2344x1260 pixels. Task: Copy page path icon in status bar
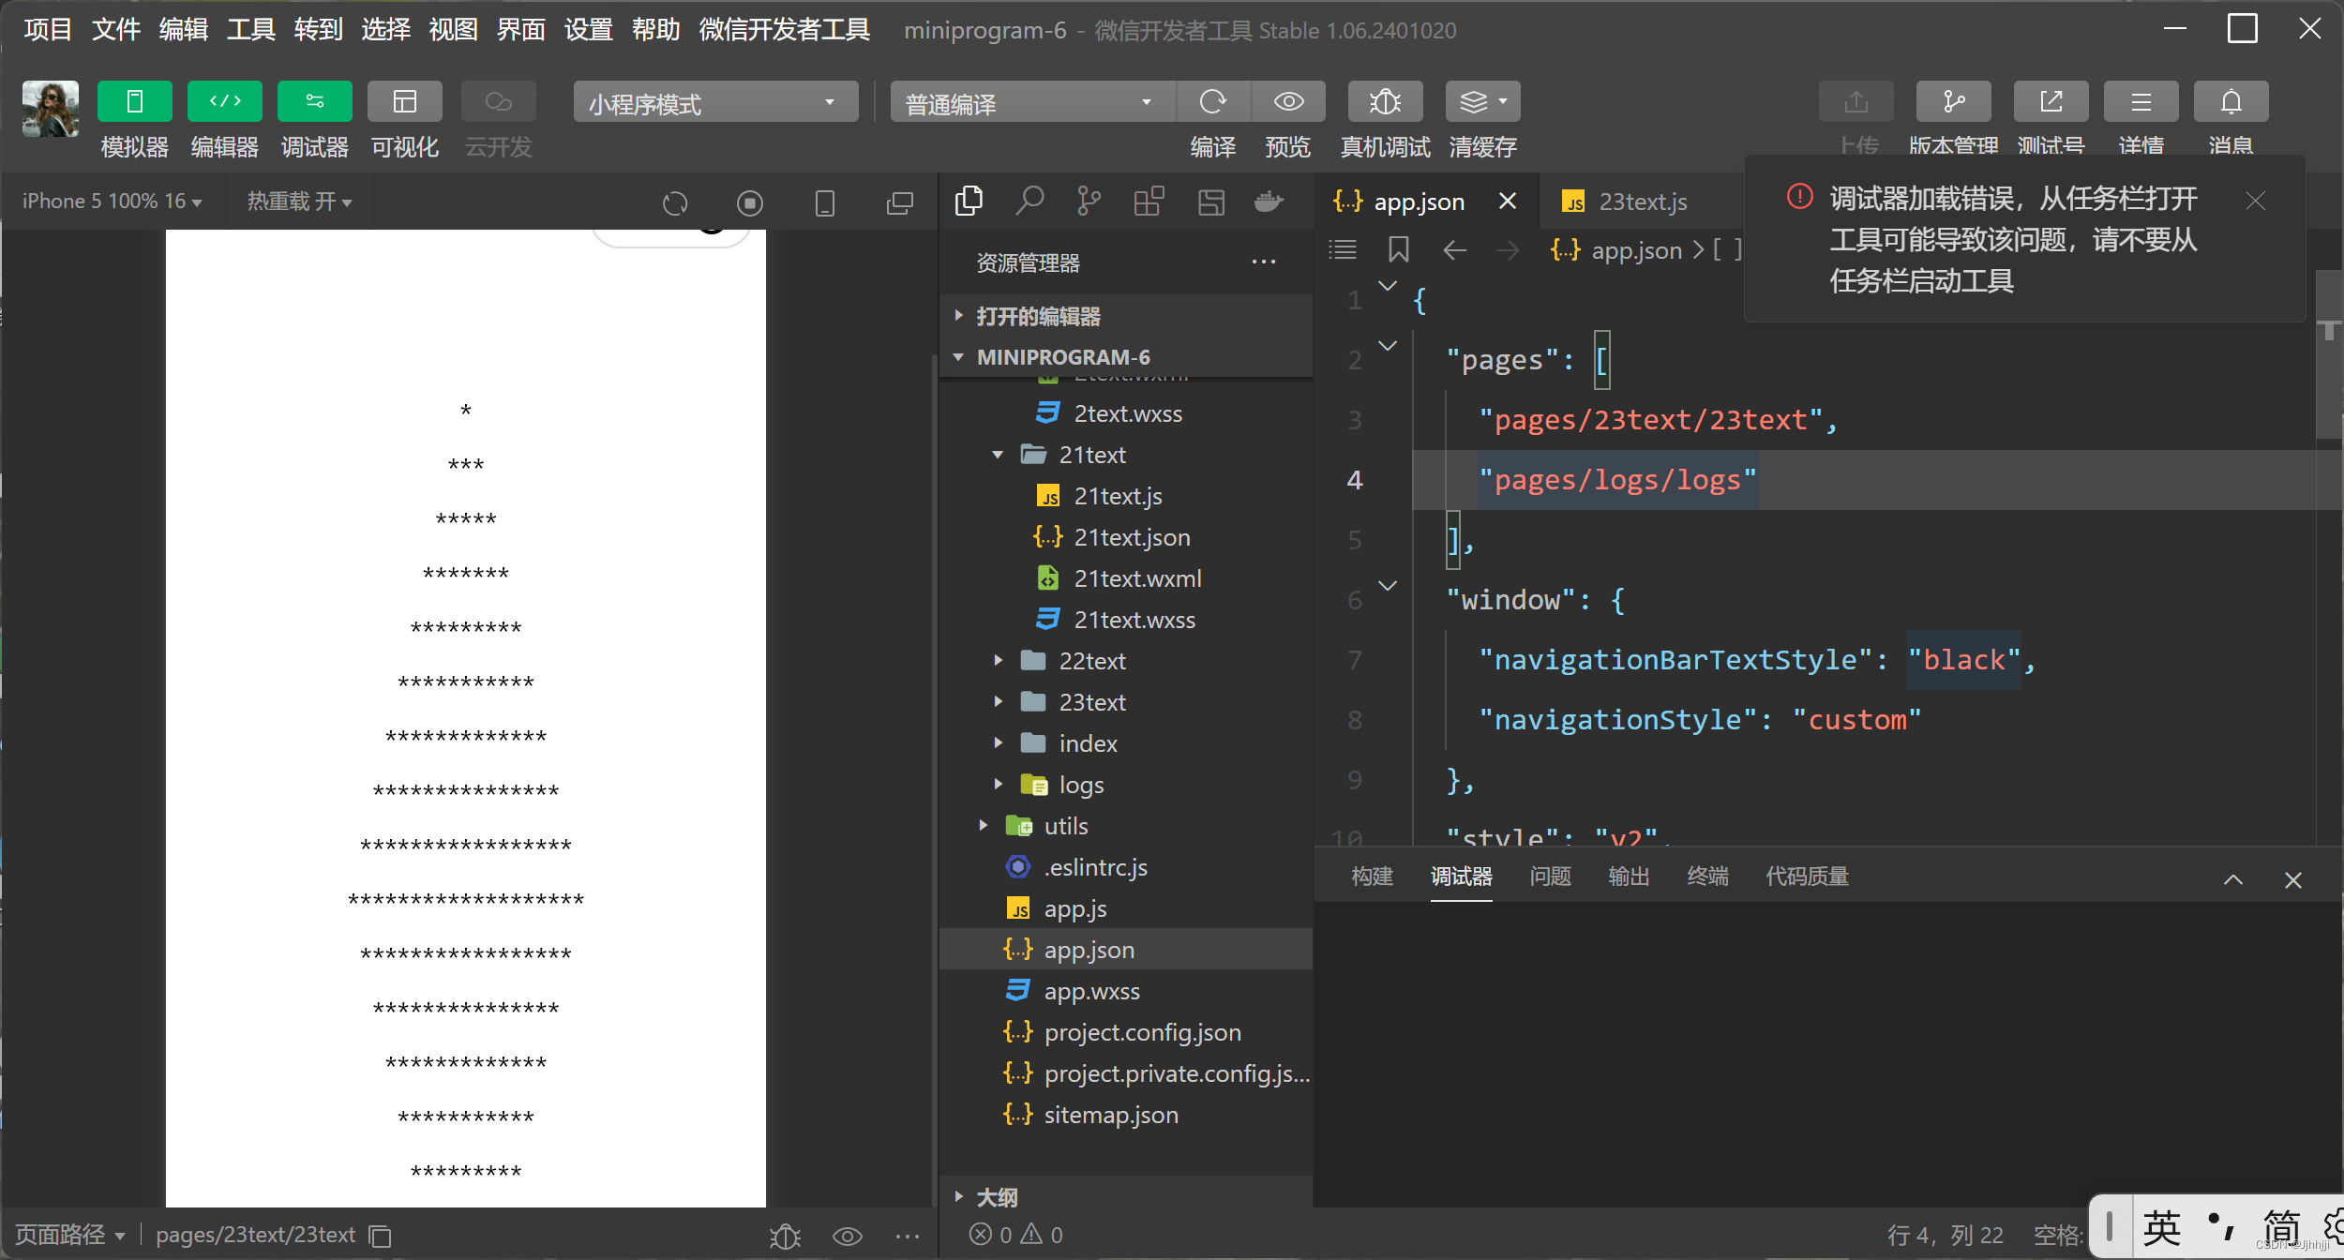coord(380,1236)
